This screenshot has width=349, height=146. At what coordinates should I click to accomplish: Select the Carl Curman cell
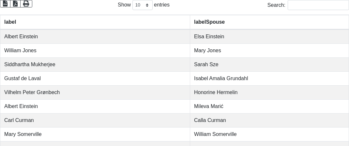click(x=19, y=120)
